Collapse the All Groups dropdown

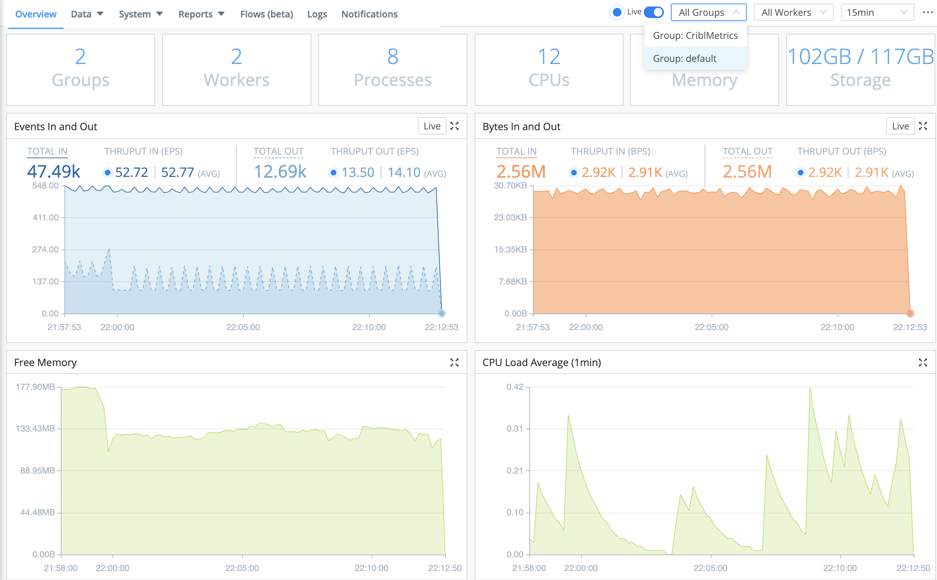tap(708, 12)
